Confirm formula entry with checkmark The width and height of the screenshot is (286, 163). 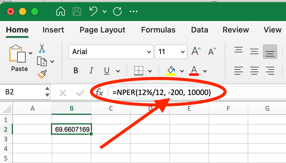click(80, 93)
